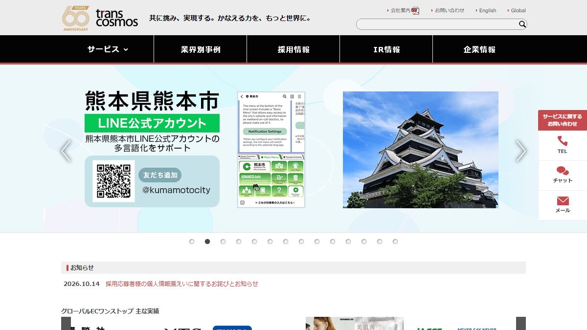The image size is (587, 330).
Task: Select the ninth carousel dot
Action: [x=317, y=242]
